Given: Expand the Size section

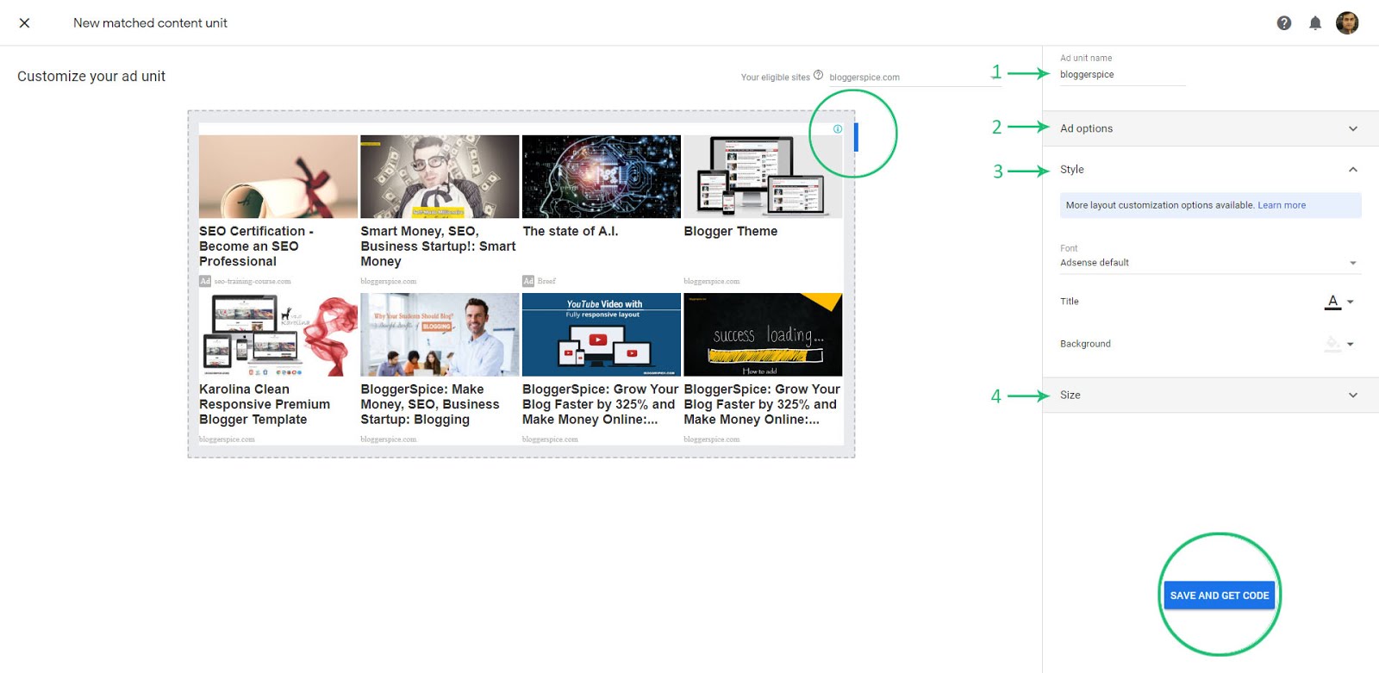Looking at the screenshot, I should (x=1210, y=395).
